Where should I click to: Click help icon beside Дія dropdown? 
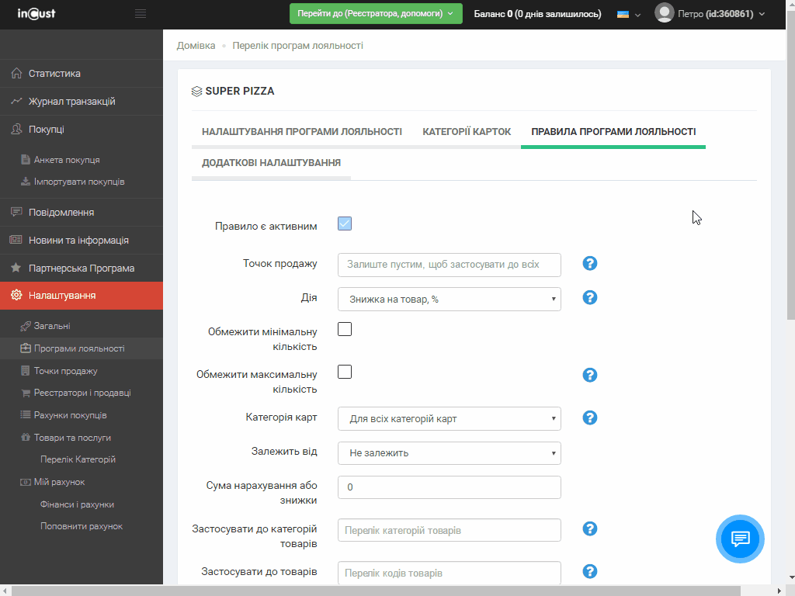[590, 298]
